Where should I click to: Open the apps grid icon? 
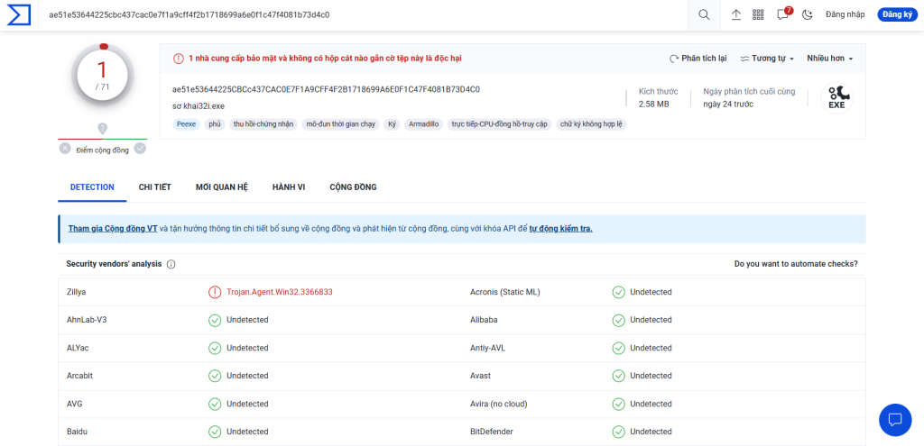pyautogui.click(x=758, y=14)
